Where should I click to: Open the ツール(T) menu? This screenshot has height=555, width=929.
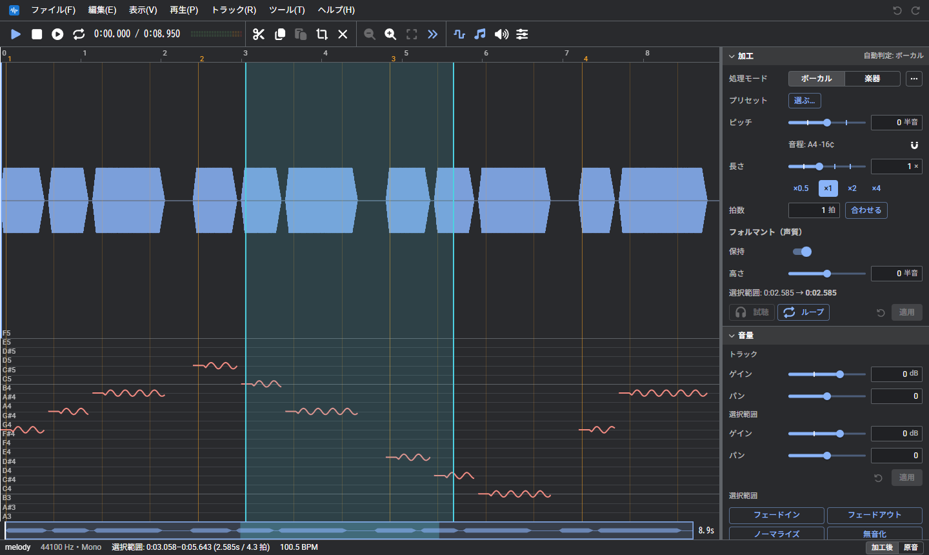pos(287,10)
